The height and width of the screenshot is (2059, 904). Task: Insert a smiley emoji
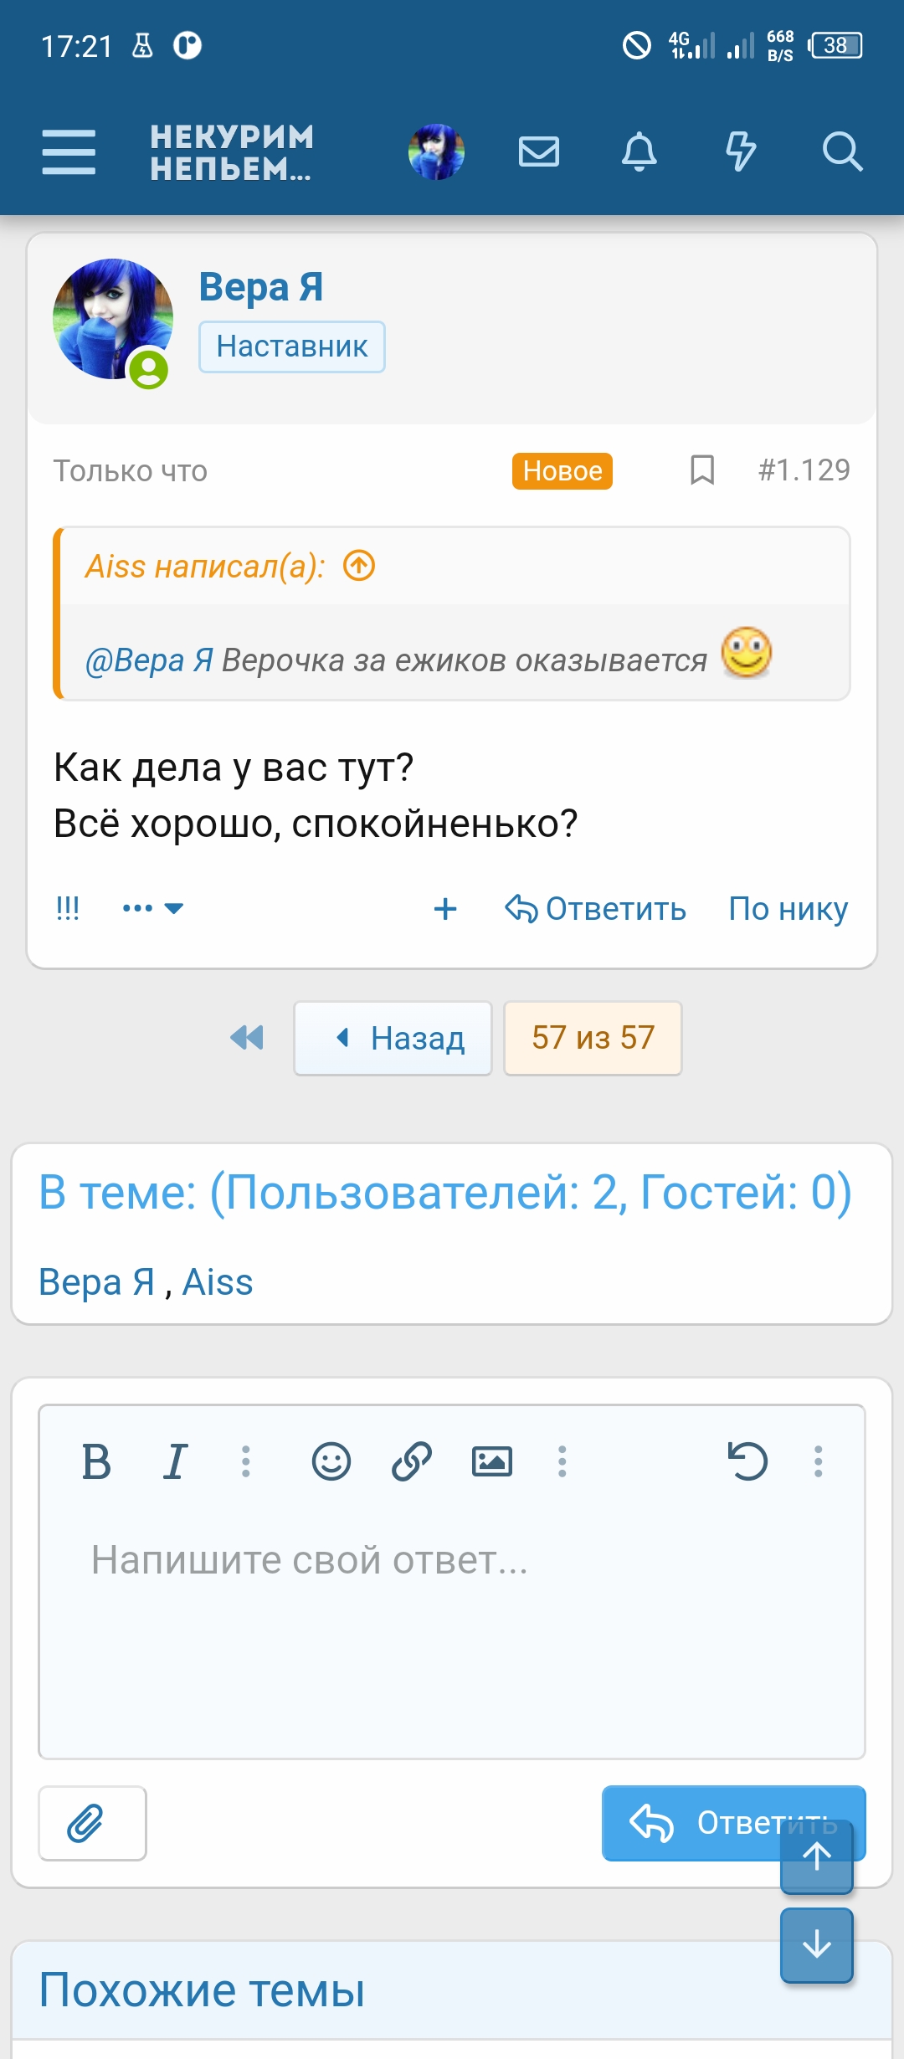331,1462
